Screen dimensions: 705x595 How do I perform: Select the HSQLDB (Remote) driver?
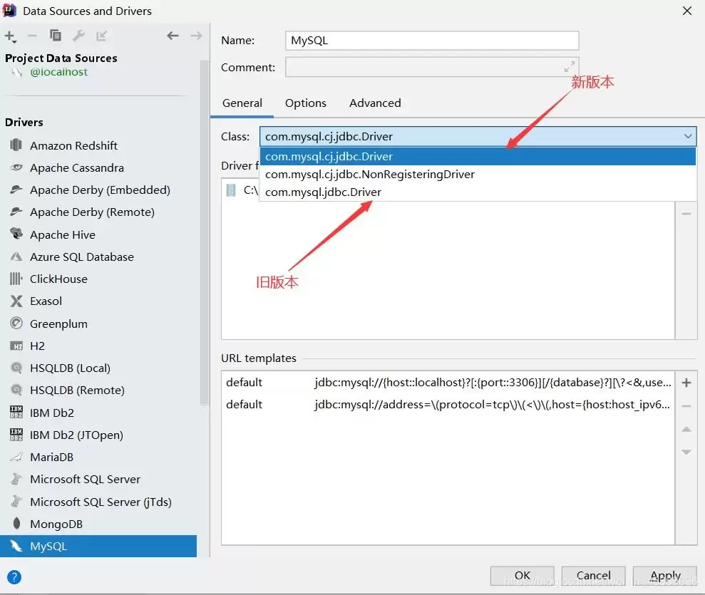[98, 390]
